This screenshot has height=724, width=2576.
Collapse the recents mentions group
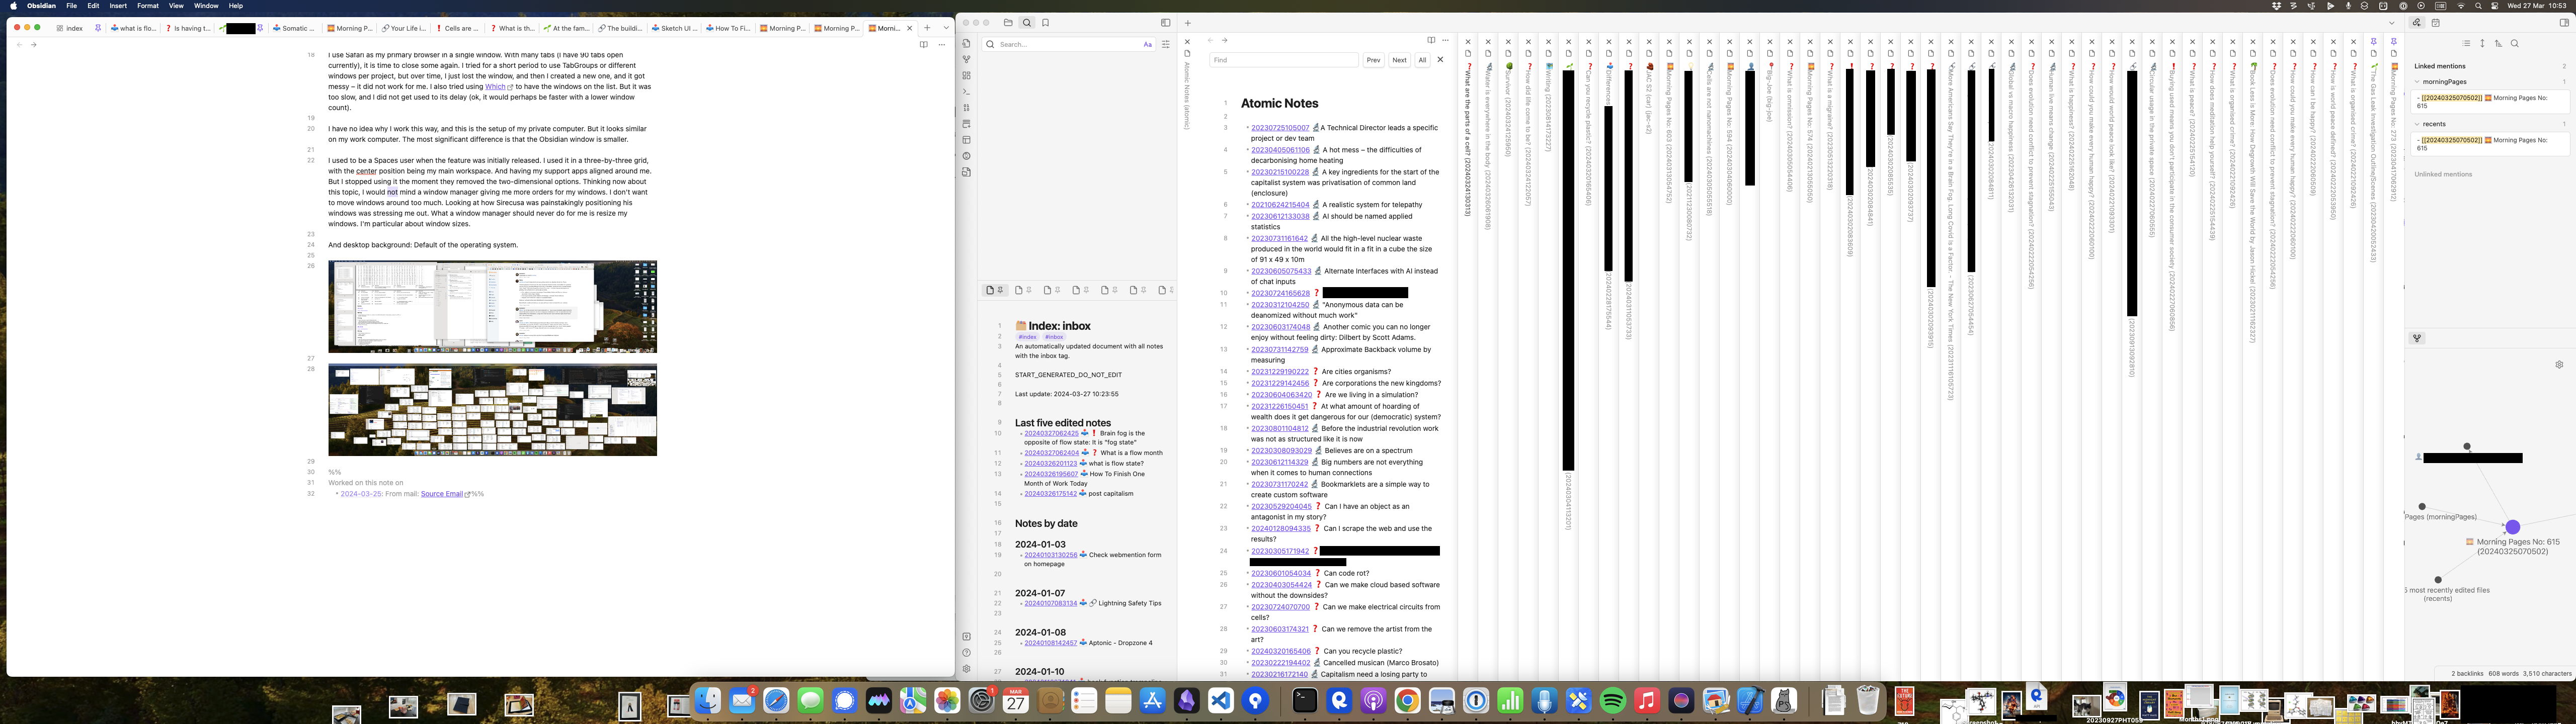[x=2417, y=124]
